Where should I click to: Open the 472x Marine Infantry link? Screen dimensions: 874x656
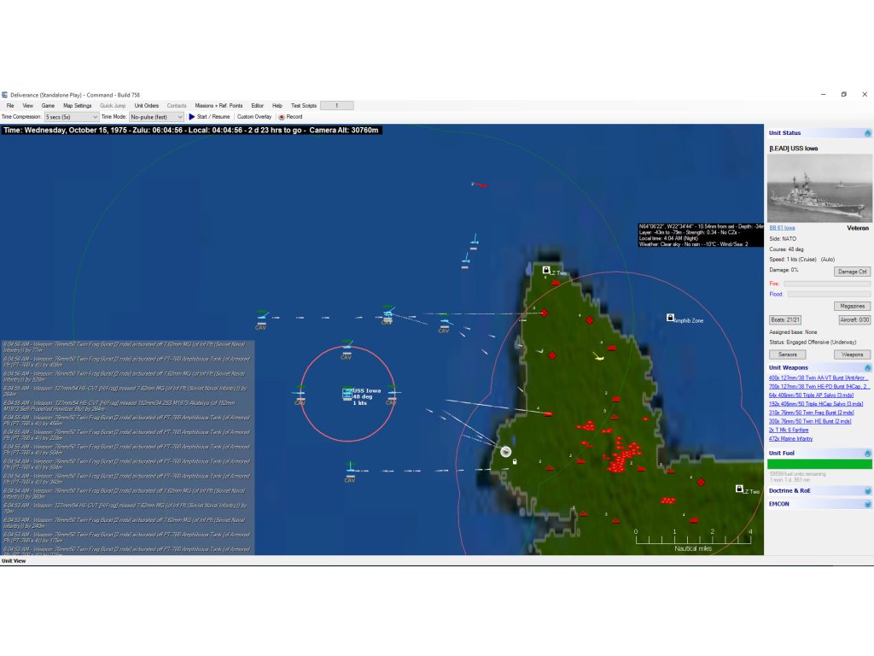point(791,439)
